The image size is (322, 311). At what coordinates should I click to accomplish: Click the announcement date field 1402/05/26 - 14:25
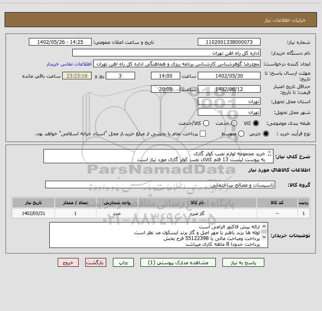point(60,42)
